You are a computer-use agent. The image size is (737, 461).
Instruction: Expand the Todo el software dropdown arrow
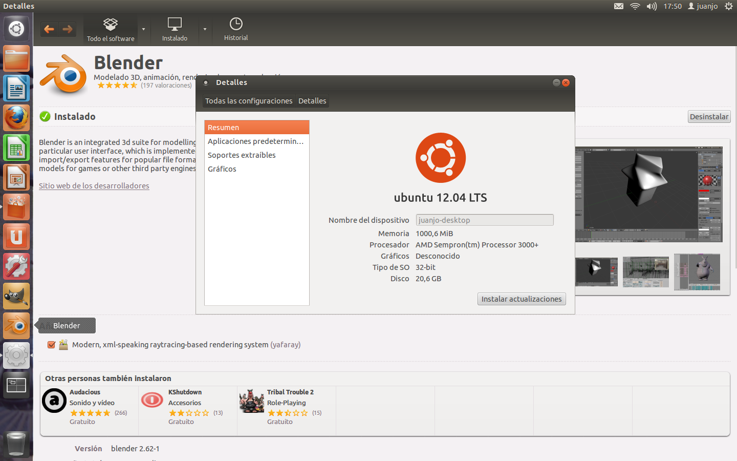143,29
